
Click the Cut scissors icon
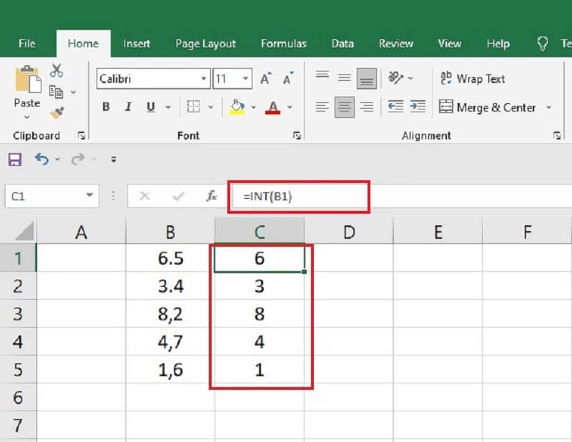[x=56, y=70]
